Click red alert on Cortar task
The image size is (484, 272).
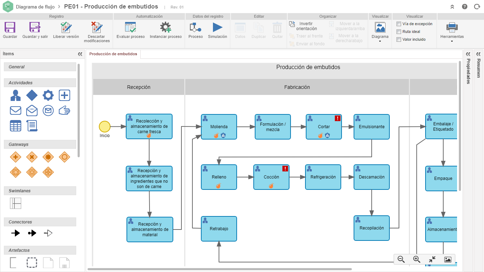(338, 118)
